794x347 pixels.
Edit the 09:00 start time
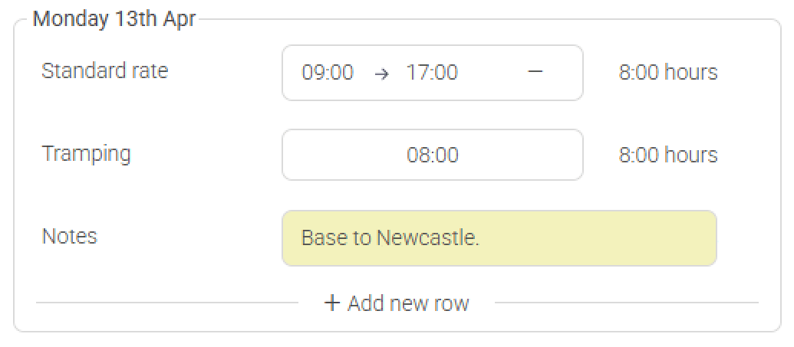tap(328, 73)
